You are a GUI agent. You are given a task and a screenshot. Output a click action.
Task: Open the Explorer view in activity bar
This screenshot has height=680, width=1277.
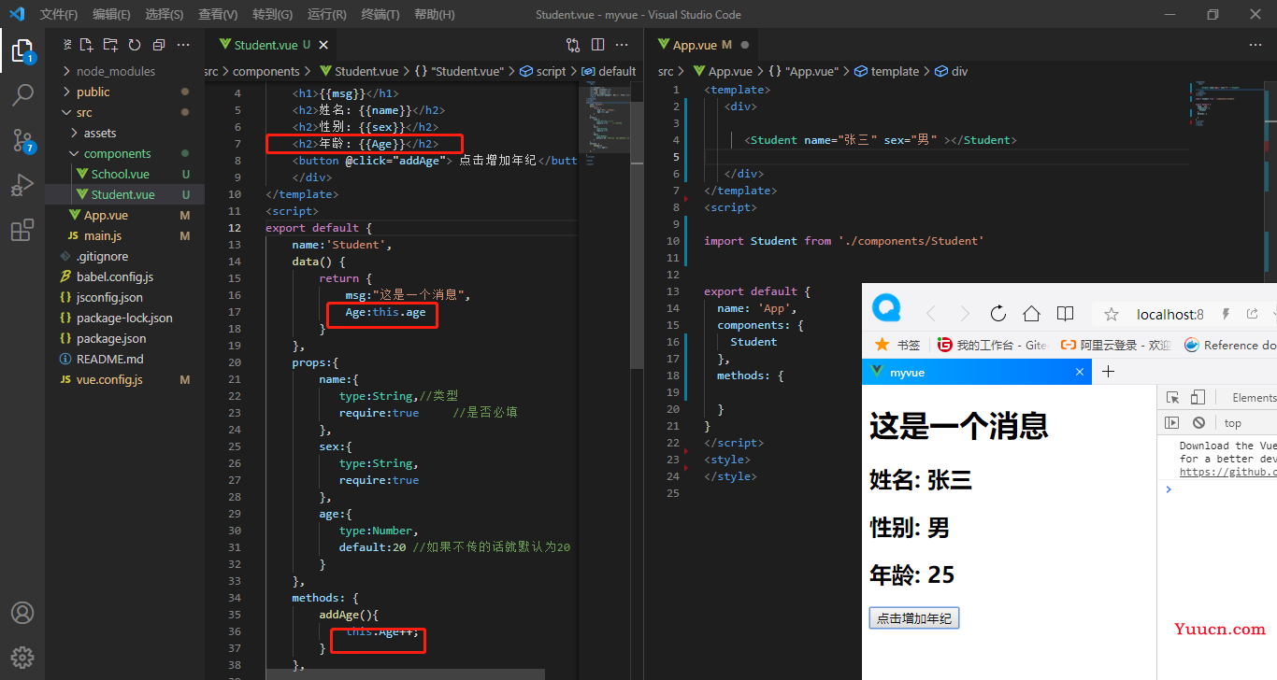pyautogui.click(x=22, y=50)
